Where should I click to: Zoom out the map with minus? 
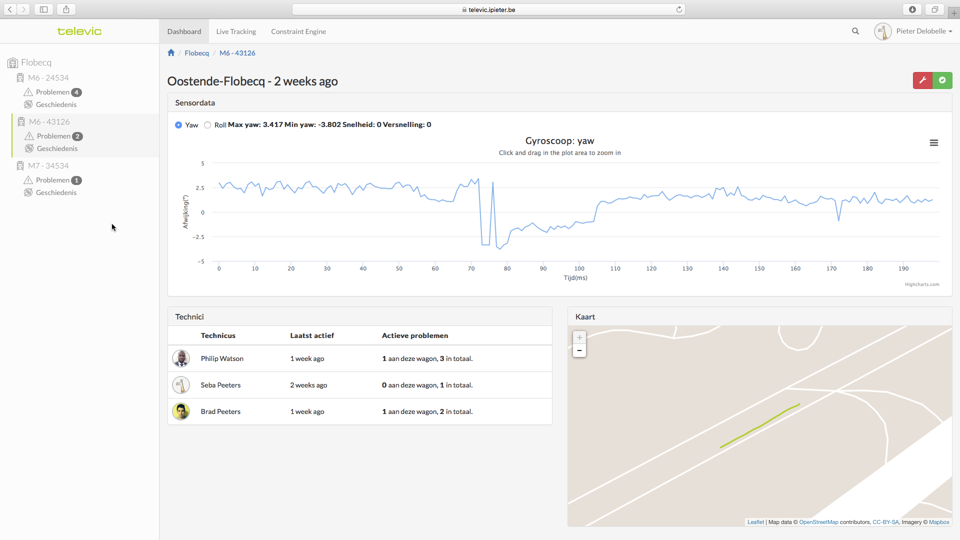click(x=579, y=350)
